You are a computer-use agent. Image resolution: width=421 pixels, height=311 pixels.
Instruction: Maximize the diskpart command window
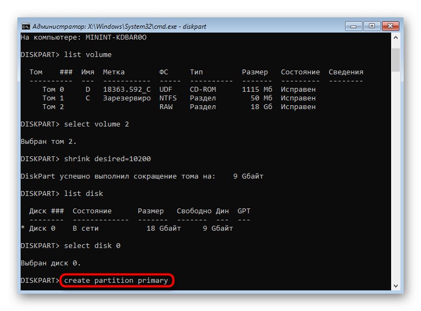click(x=372, y=26)
